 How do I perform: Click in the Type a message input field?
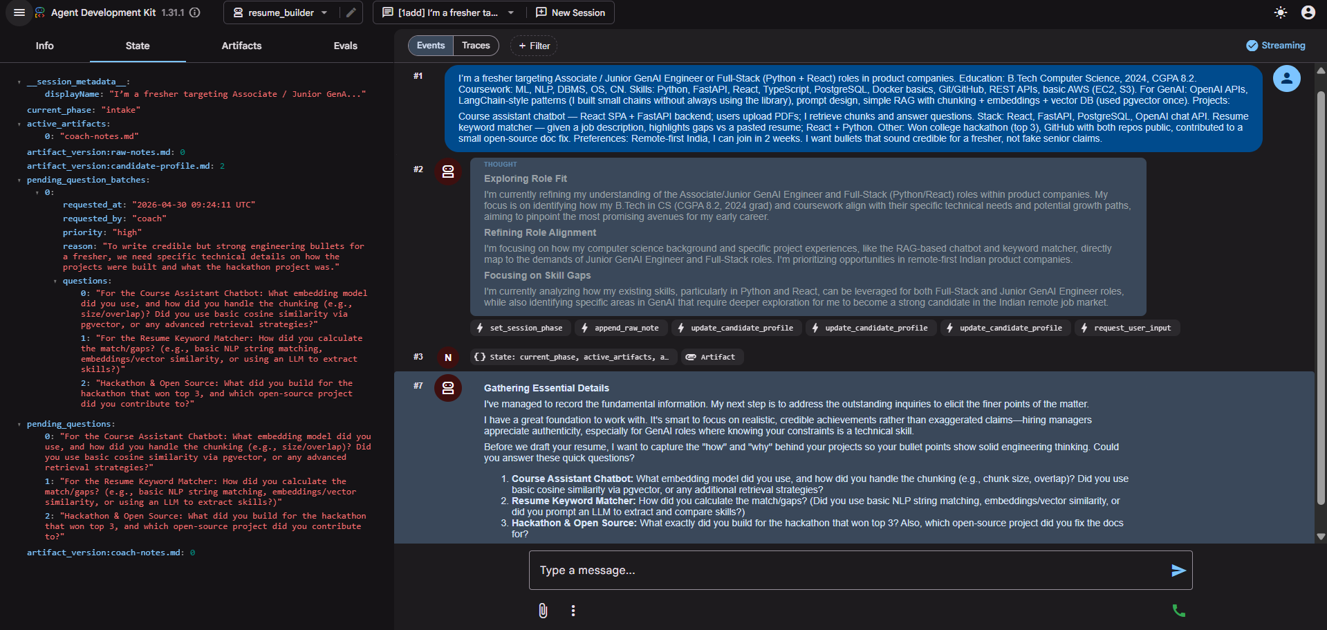[x=851, y=571]
